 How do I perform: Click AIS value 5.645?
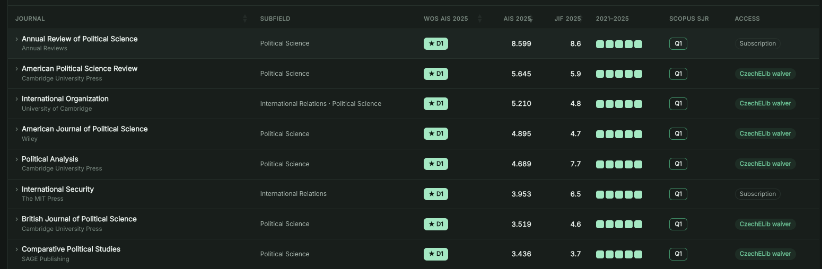(521, 74)
